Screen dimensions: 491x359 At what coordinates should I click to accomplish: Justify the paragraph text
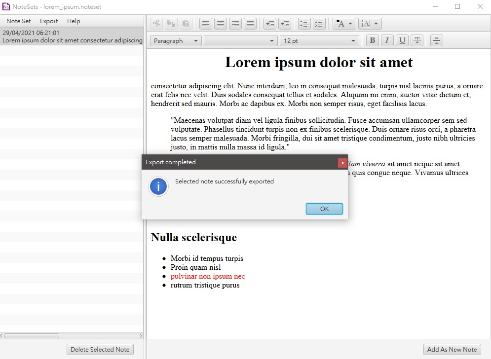coord(250,24)
